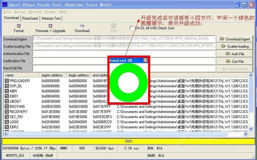Sort by the region address column header

(53, 75)
